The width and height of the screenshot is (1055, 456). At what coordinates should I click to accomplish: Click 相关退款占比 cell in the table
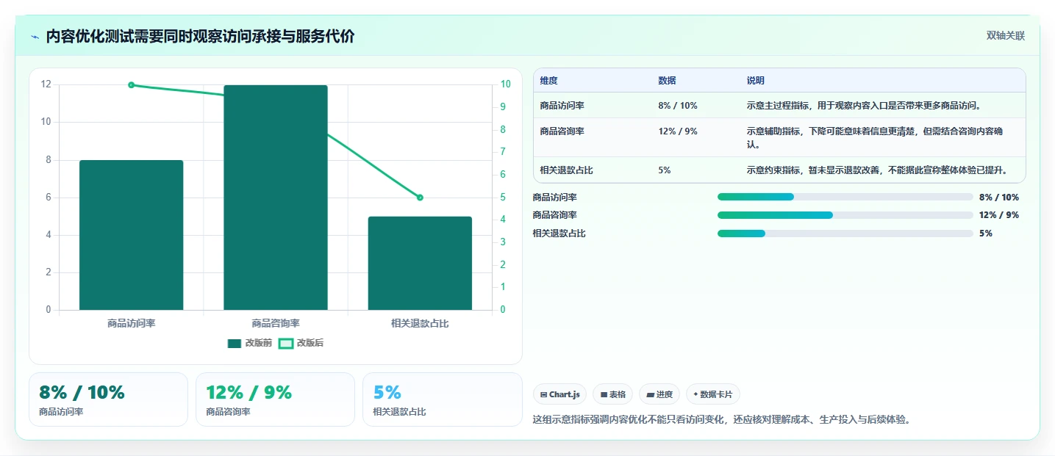pos(566,170)
